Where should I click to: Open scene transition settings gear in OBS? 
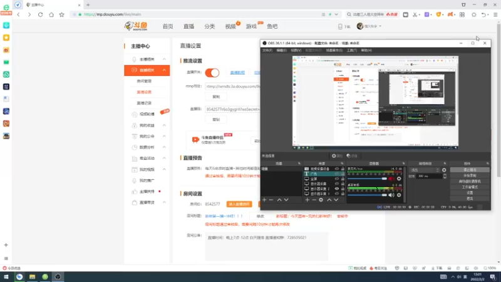click(x=444, y=170)
